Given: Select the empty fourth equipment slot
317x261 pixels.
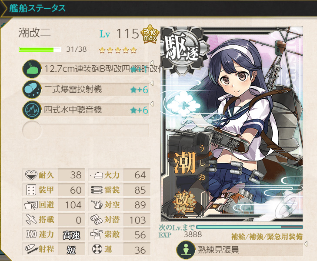Looking at the screenshot, I should point(86,130).
